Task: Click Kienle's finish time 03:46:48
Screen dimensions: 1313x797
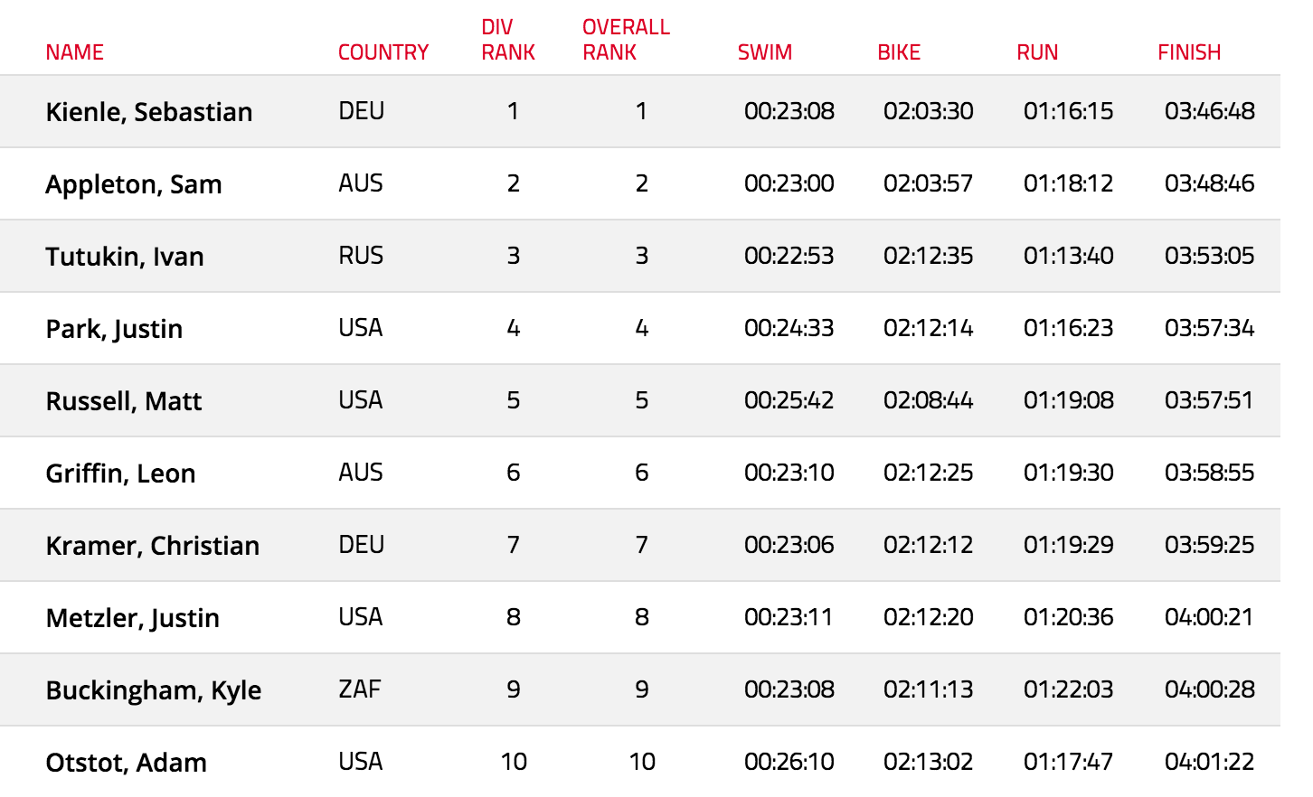Action: [1210, 111]
